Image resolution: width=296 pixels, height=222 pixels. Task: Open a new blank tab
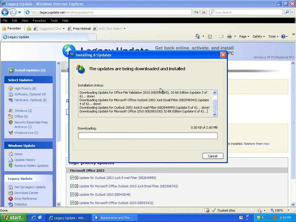(92, 37)
